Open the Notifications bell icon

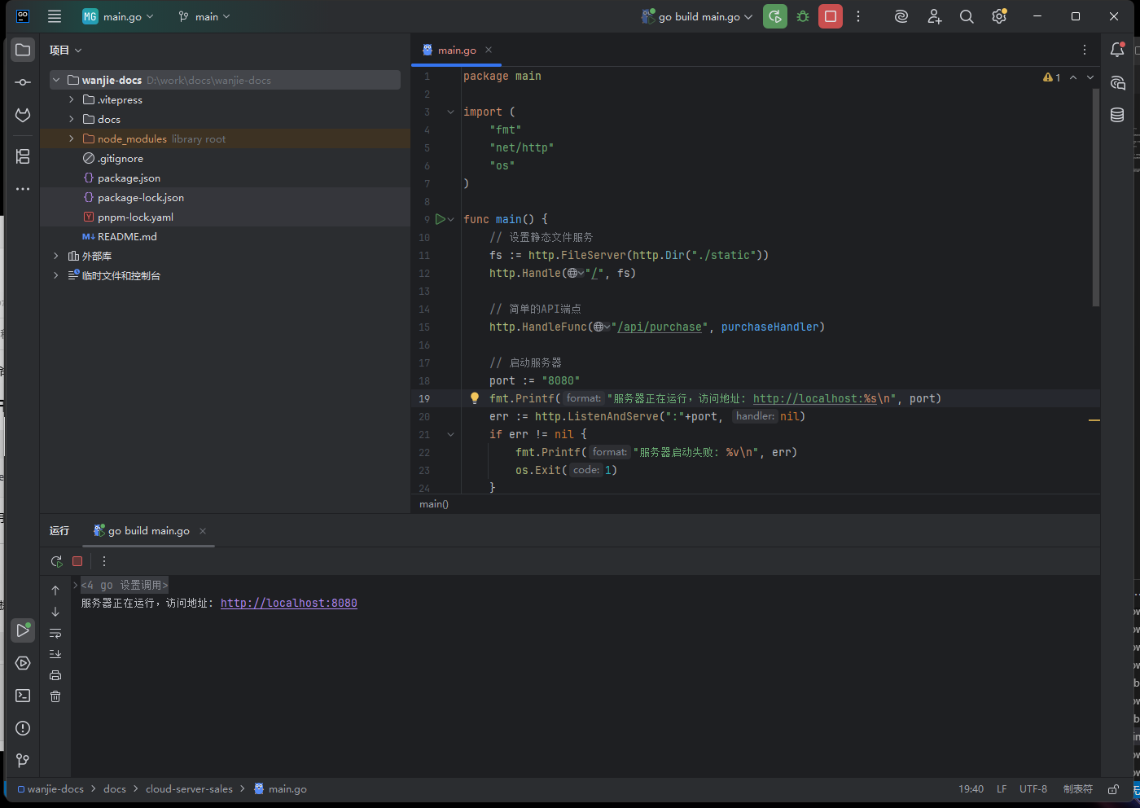coord(1117,50)
